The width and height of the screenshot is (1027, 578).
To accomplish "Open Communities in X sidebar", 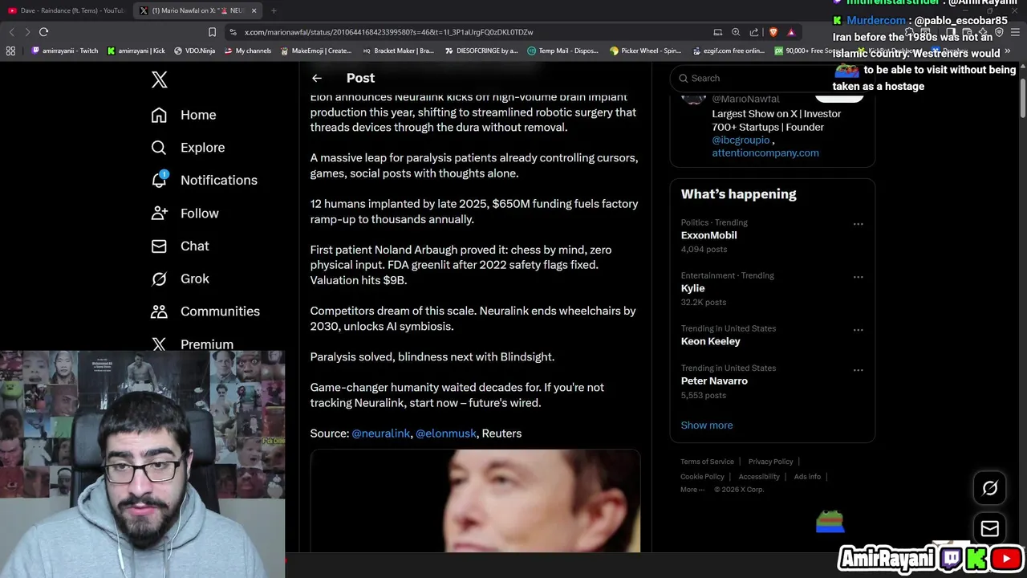I will point(205,311).
